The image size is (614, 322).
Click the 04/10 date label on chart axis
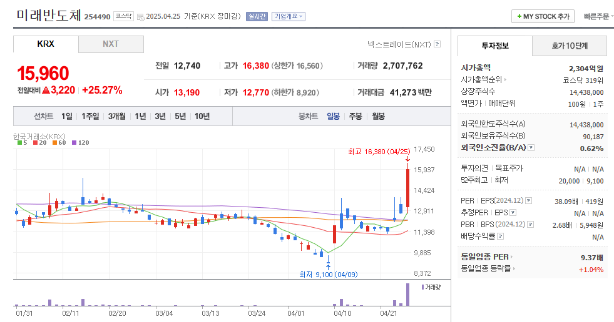coord(342,313)
